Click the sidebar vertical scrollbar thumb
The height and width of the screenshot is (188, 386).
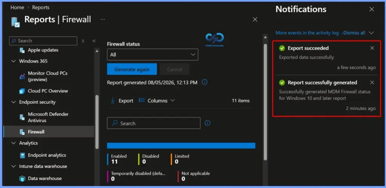[x=97, y=122]
